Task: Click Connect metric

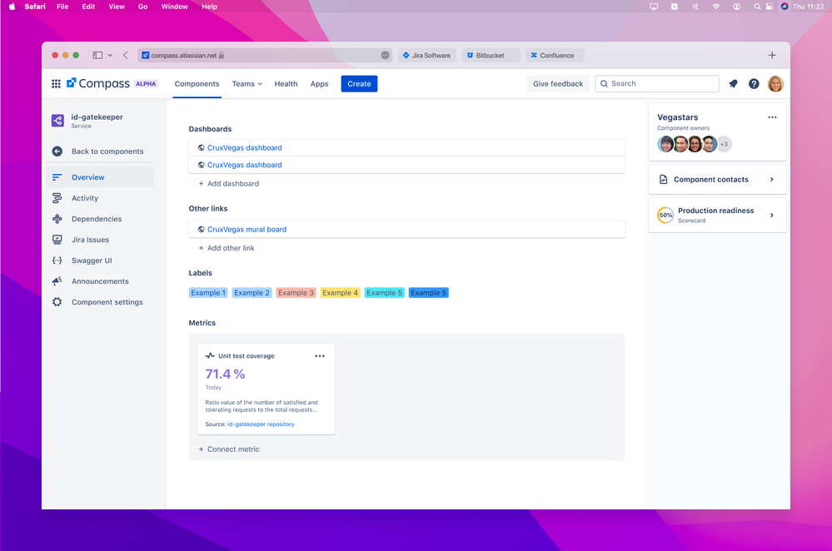Action: point(229,449)
